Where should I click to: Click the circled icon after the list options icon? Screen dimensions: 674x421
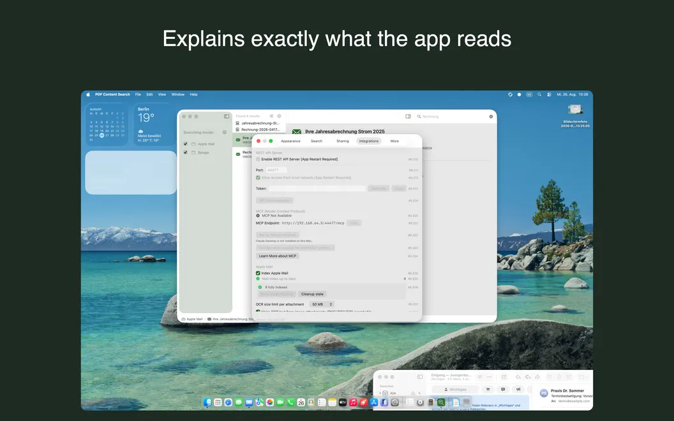click(279, 116)
